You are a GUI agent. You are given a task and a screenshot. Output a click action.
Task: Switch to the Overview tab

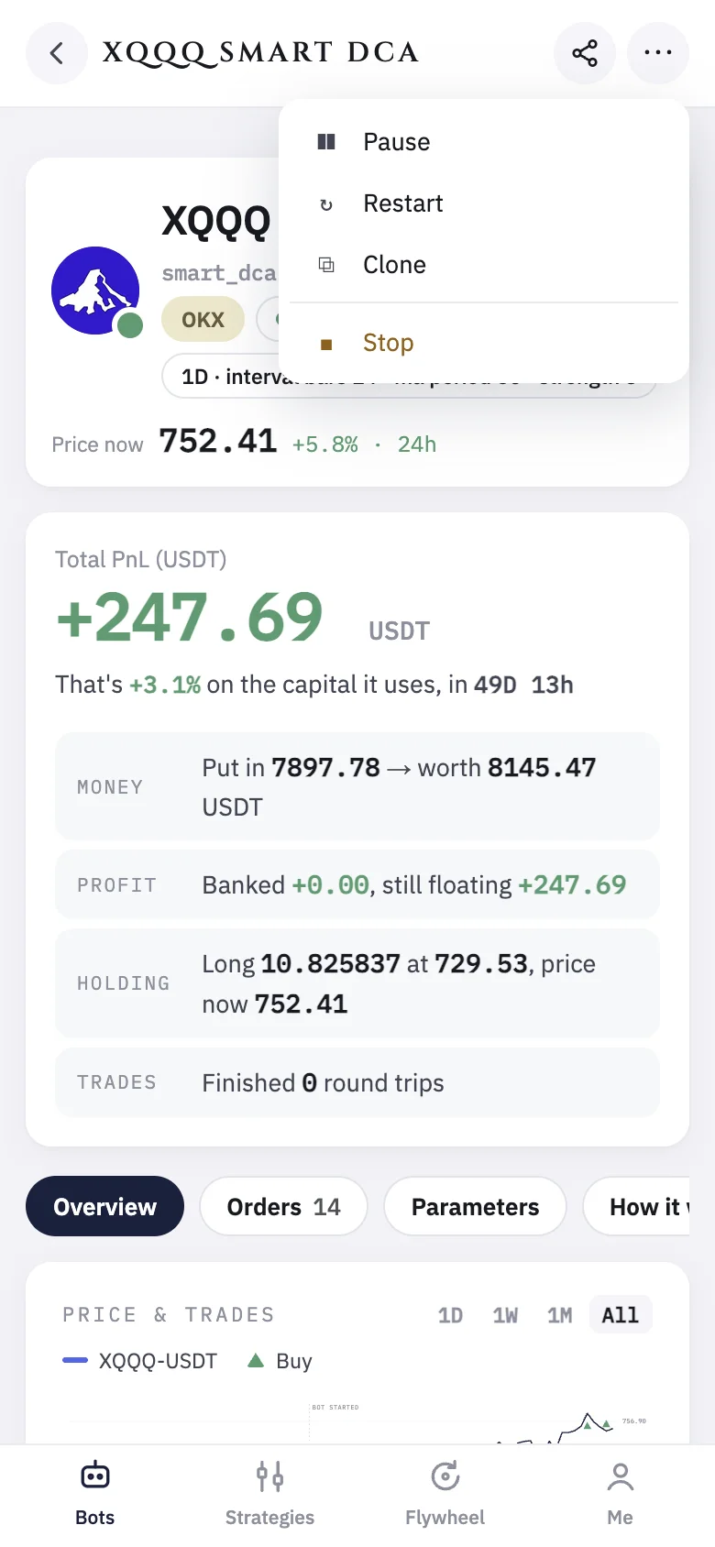pyautogui.click(x=104, y=1206)
